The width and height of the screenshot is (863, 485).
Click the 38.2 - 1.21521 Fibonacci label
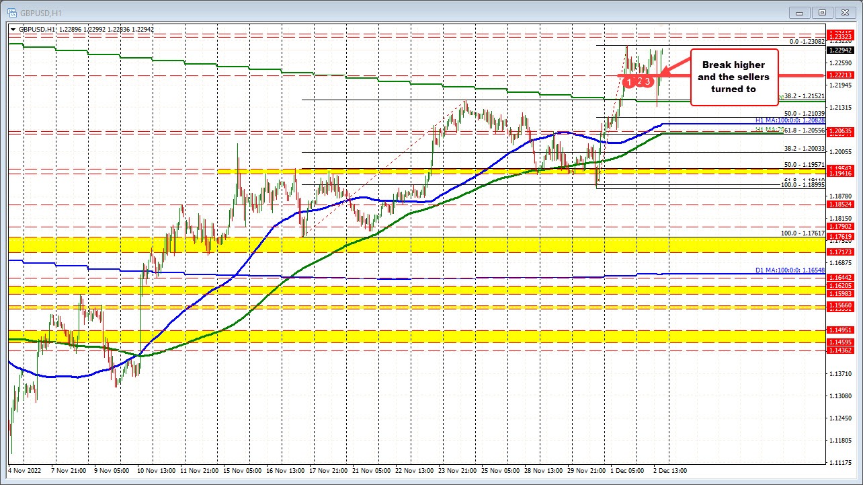coord(803,96)
